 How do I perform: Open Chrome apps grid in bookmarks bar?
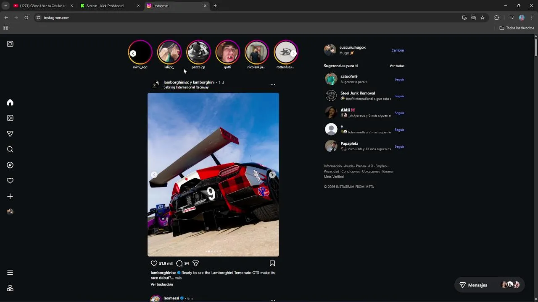tap(5, 28)
